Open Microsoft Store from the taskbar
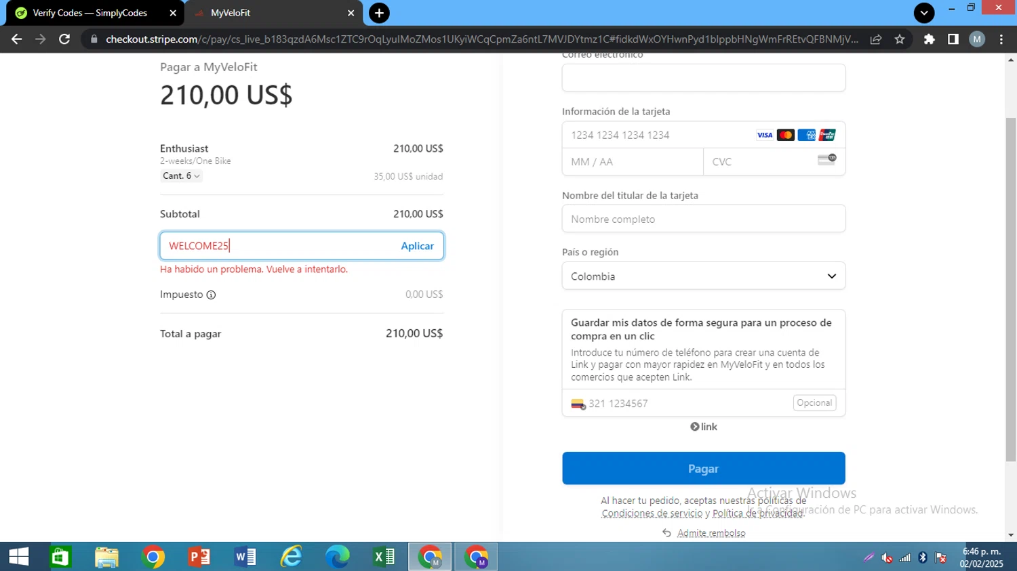 60,557
